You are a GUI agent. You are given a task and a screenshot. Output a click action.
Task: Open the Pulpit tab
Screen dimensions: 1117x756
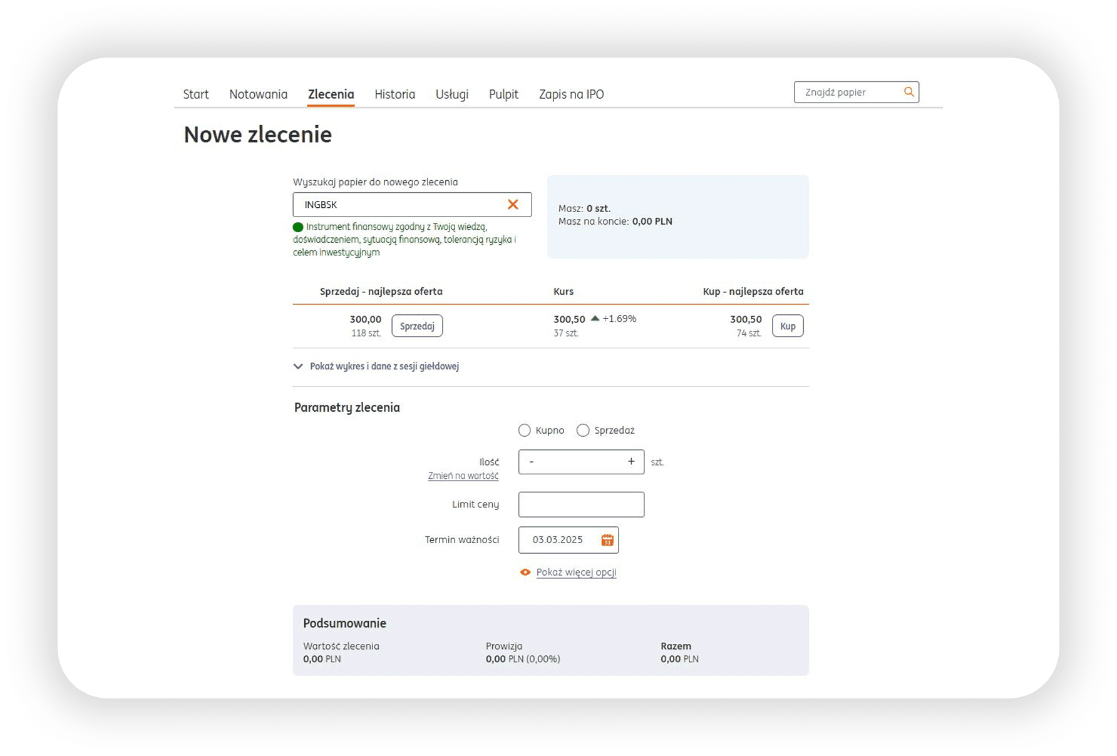tap(503, 94)
